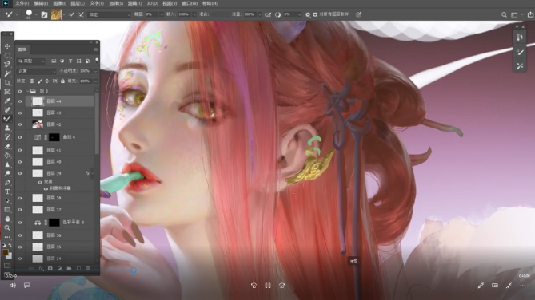Select the Zoom tool in toolbox
This screenshot has height=300, width=535.
coord(7,228)
